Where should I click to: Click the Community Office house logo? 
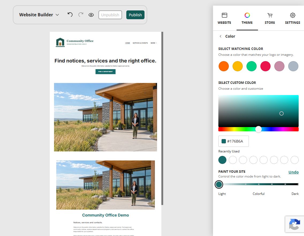coord(60,42)
